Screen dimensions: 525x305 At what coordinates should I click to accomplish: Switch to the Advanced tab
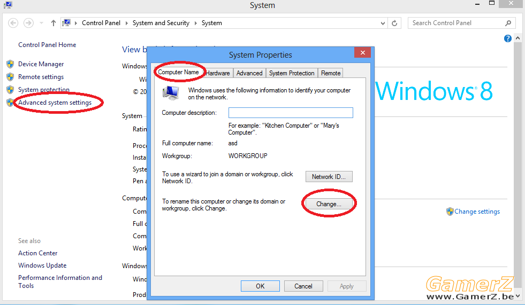pyautogui.click(x=249, y=73)
